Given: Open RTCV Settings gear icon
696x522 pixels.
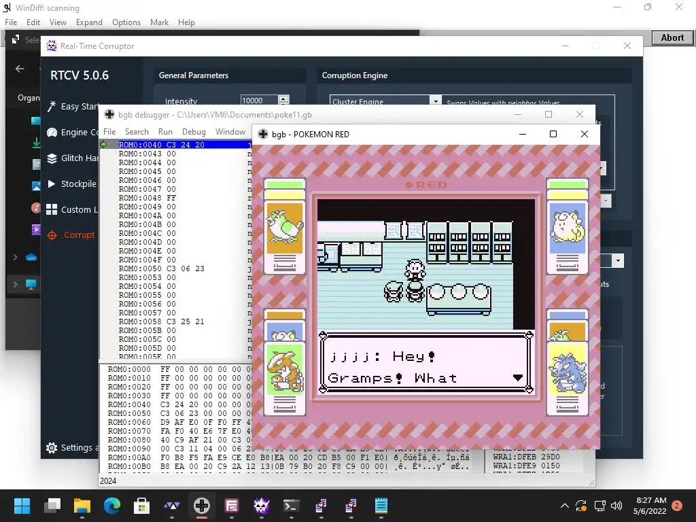Looking at the screenshot, I should coord(52,448).
